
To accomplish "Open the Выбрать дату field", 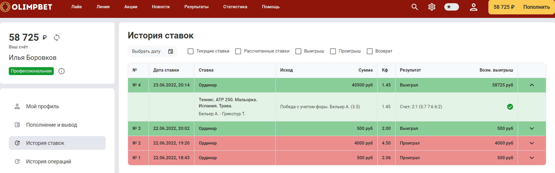I will click(x=146, y=51).
